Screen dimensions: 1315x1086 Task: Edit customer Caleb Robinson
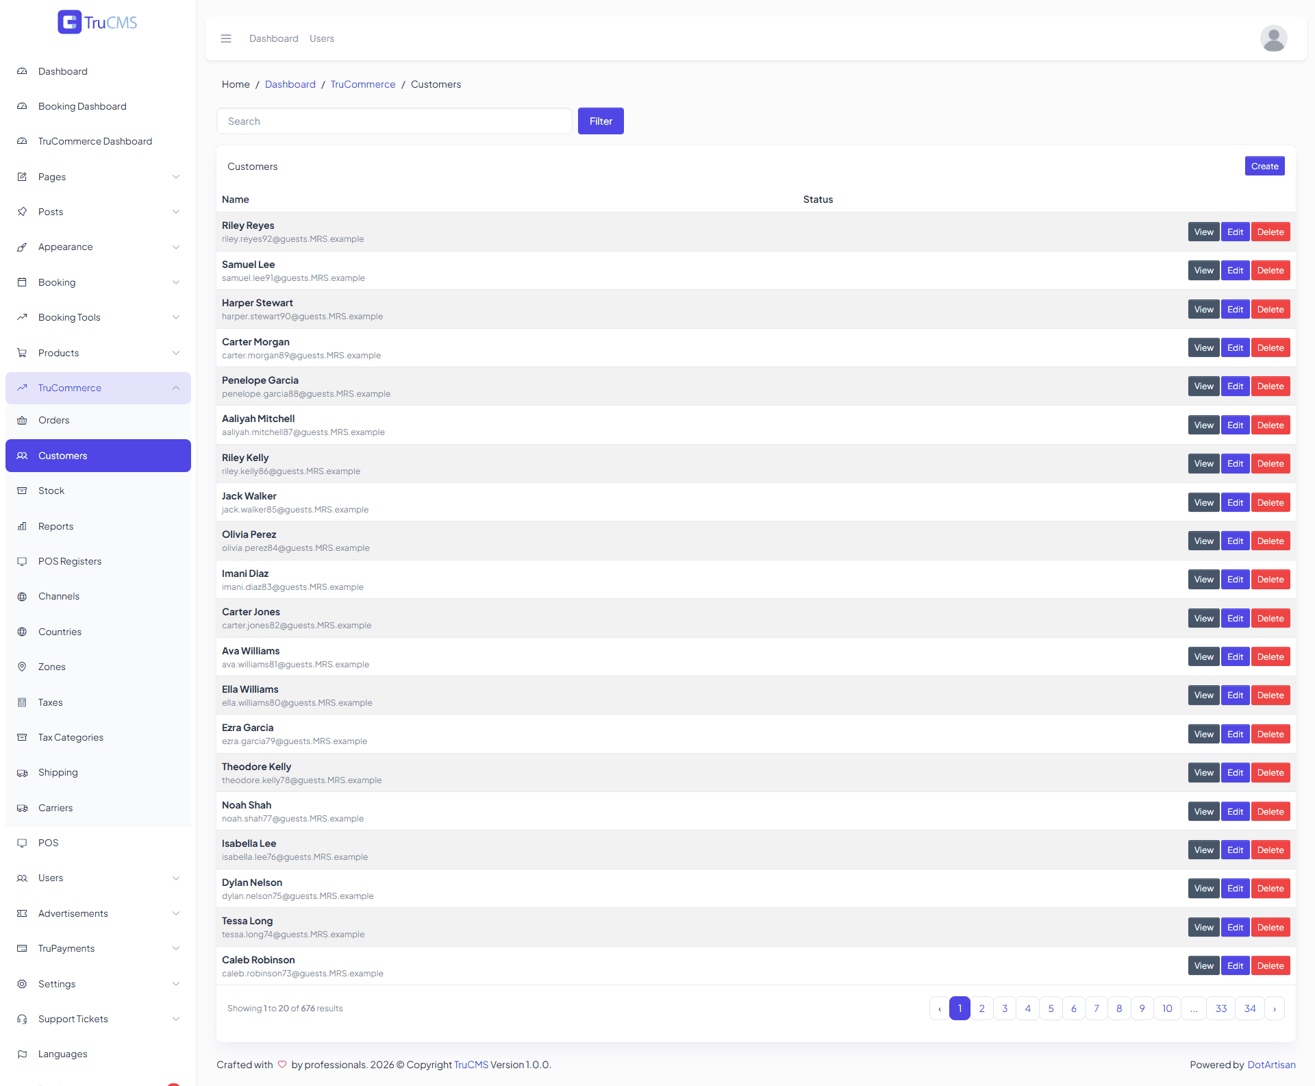click(x=1235, y=966)
